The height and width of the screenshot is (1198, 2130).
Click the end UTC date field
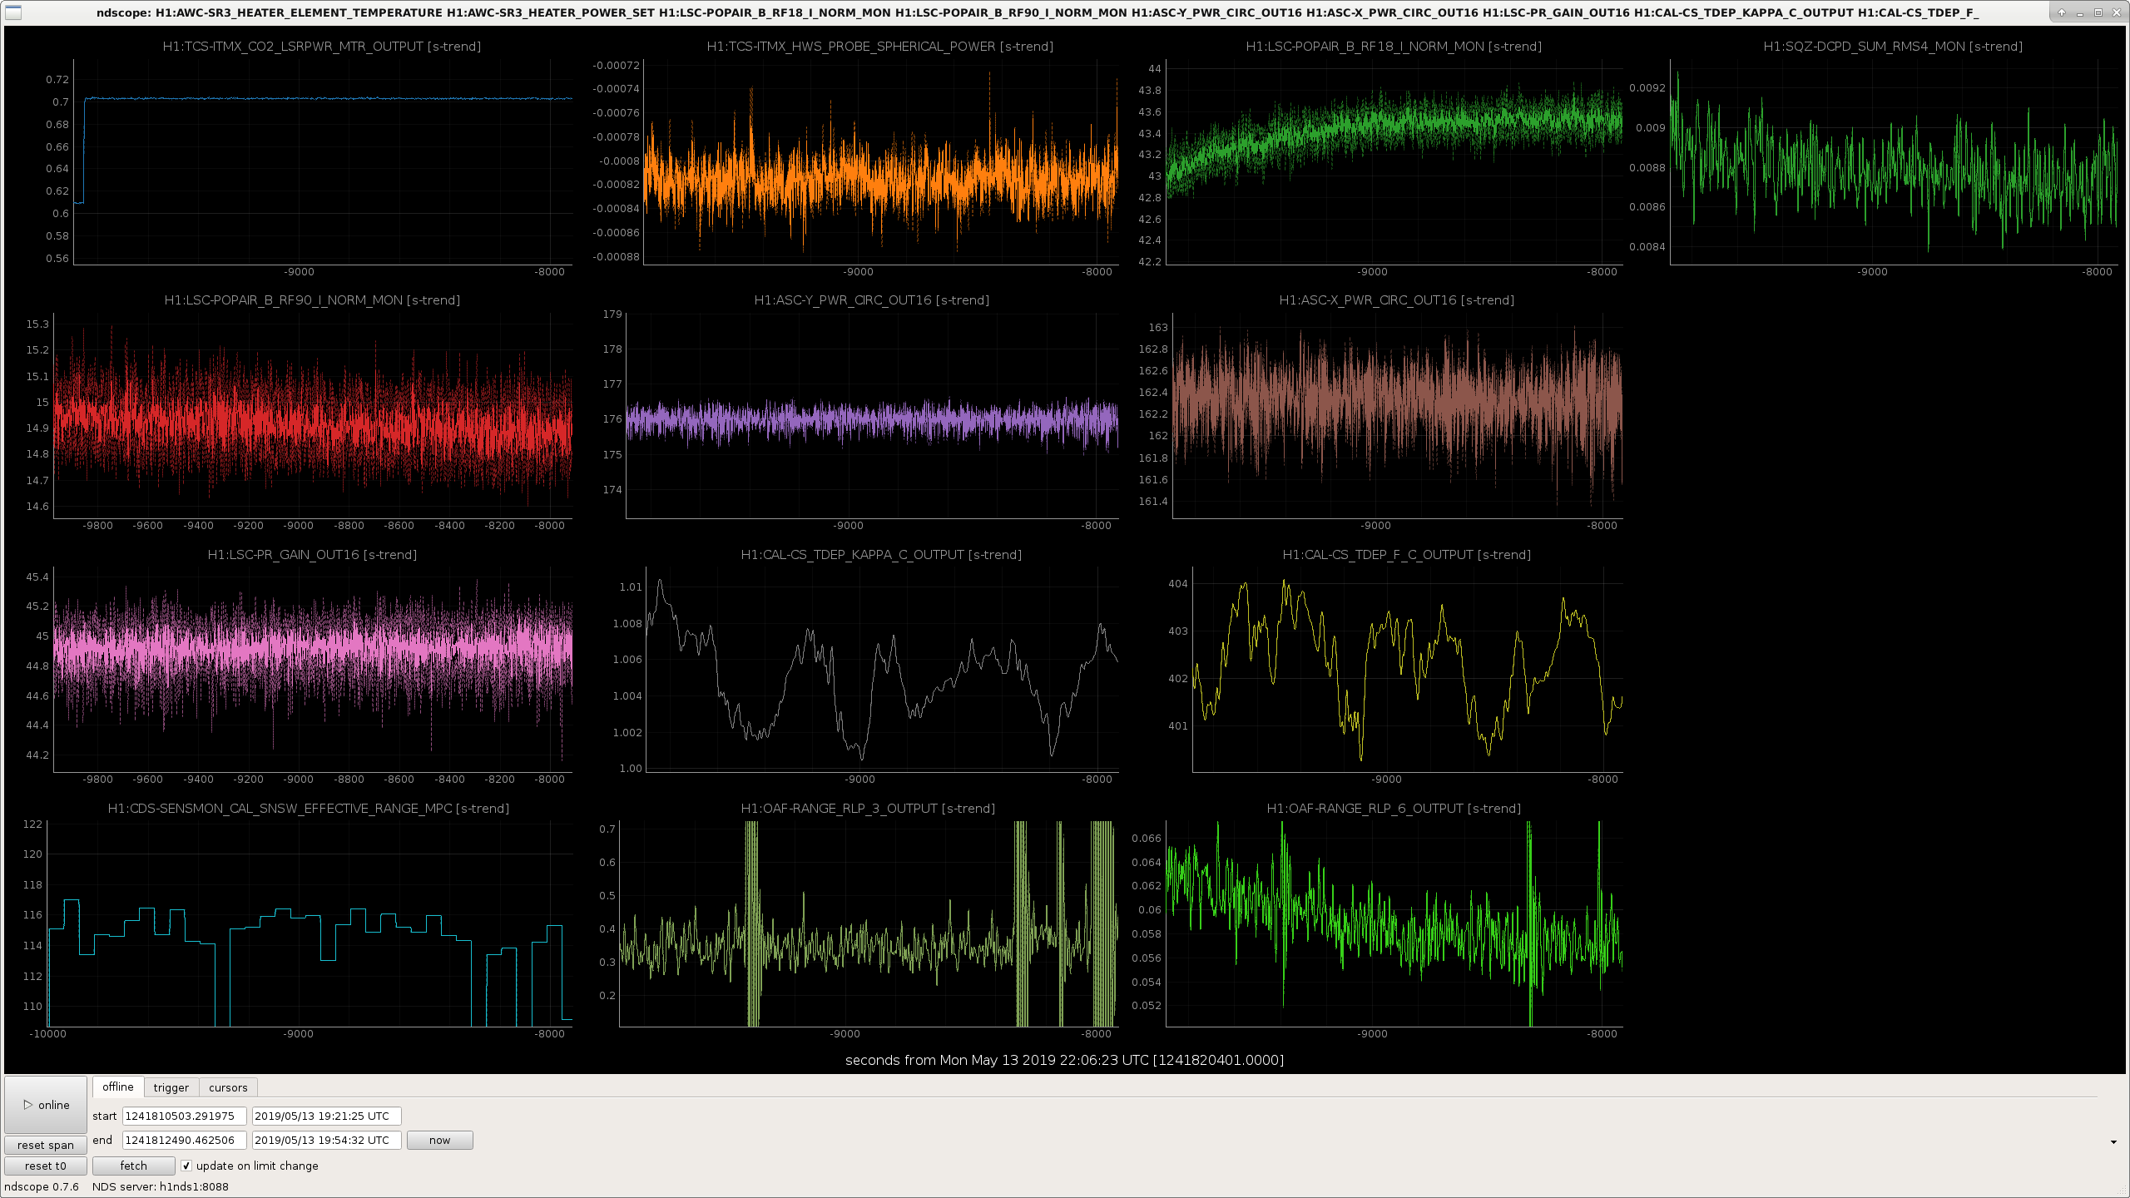(326, 1140)
